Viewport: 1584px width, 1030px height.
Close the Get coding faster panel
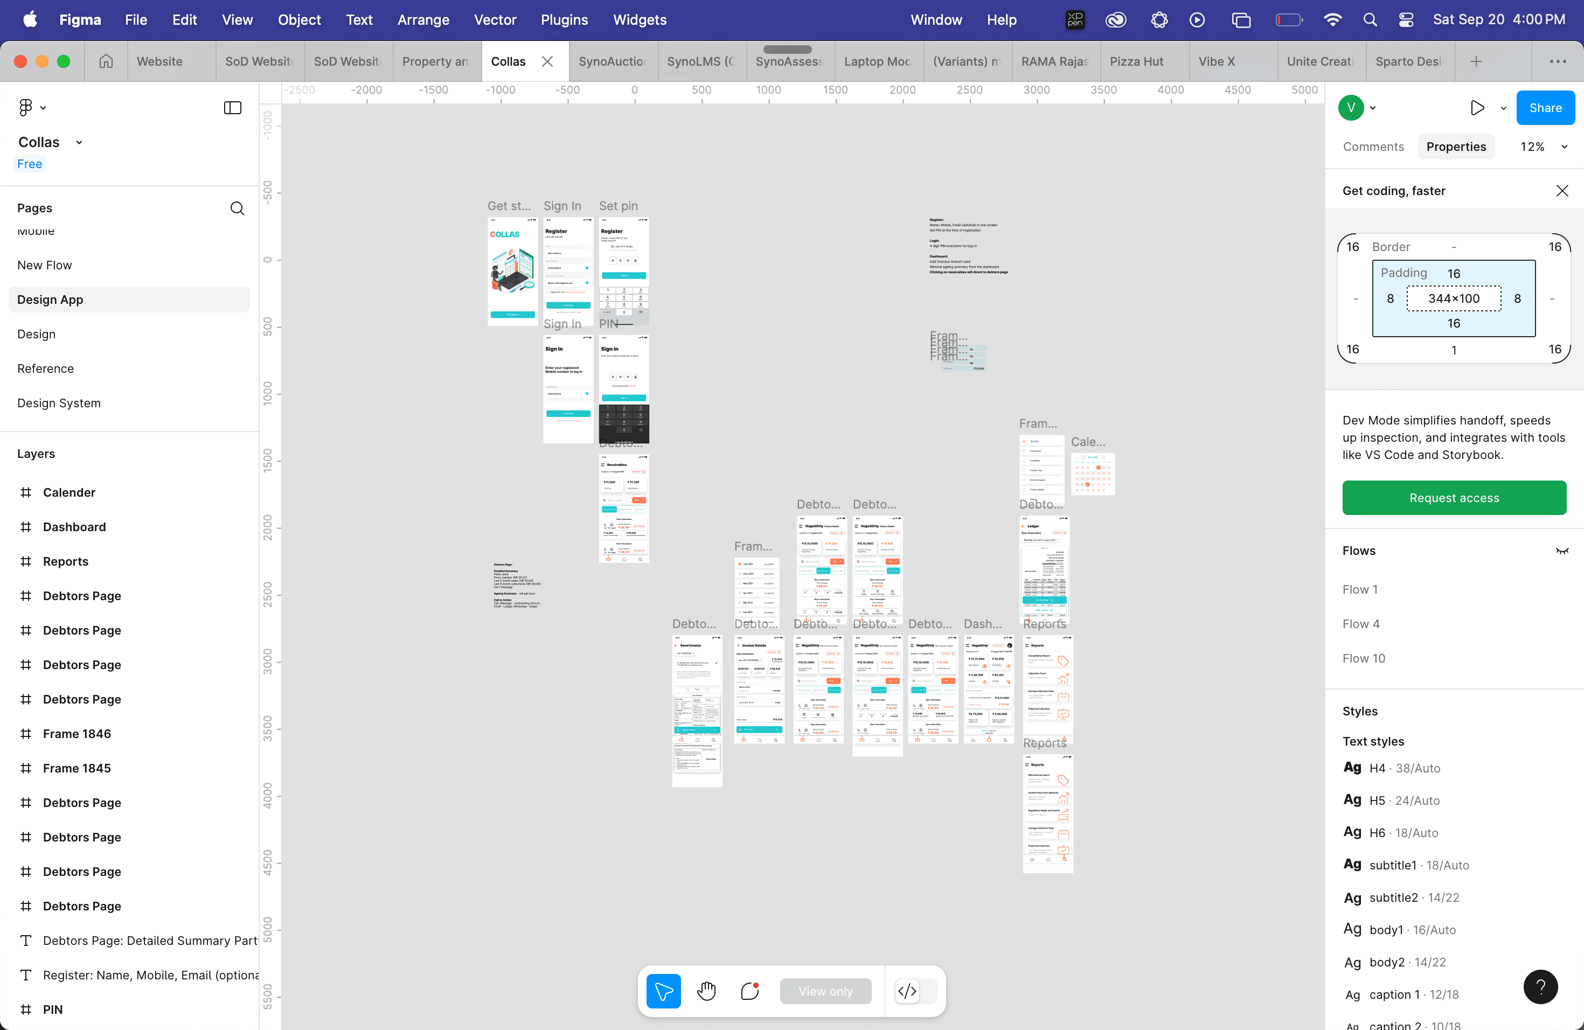pos(1561,191)
